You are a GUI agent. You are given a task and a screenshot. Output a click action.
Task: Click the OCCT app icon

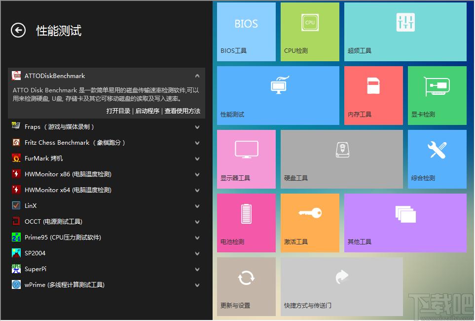click(16, 221)
